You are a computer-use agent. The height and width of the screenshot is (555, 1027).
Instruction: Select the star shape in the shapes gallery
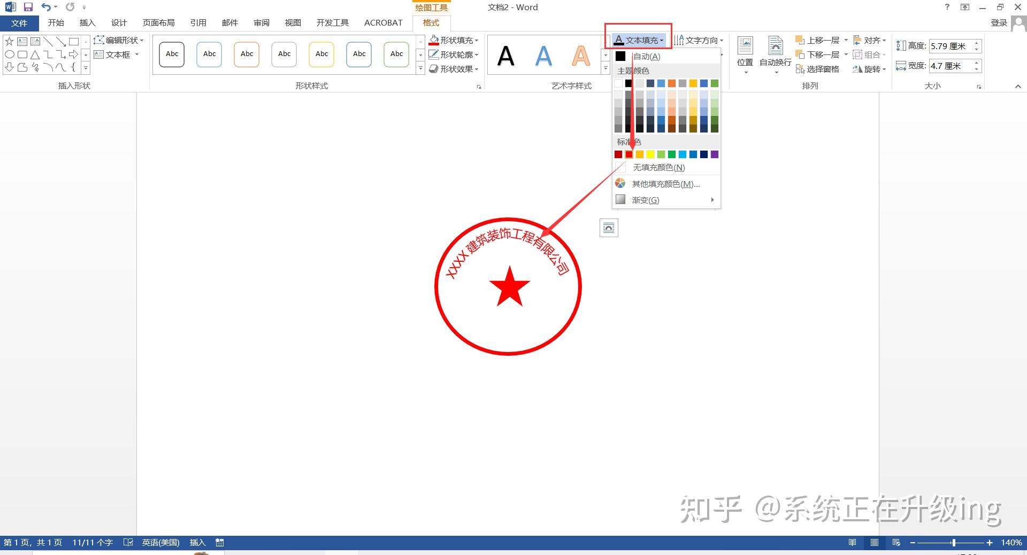[9, 41]
